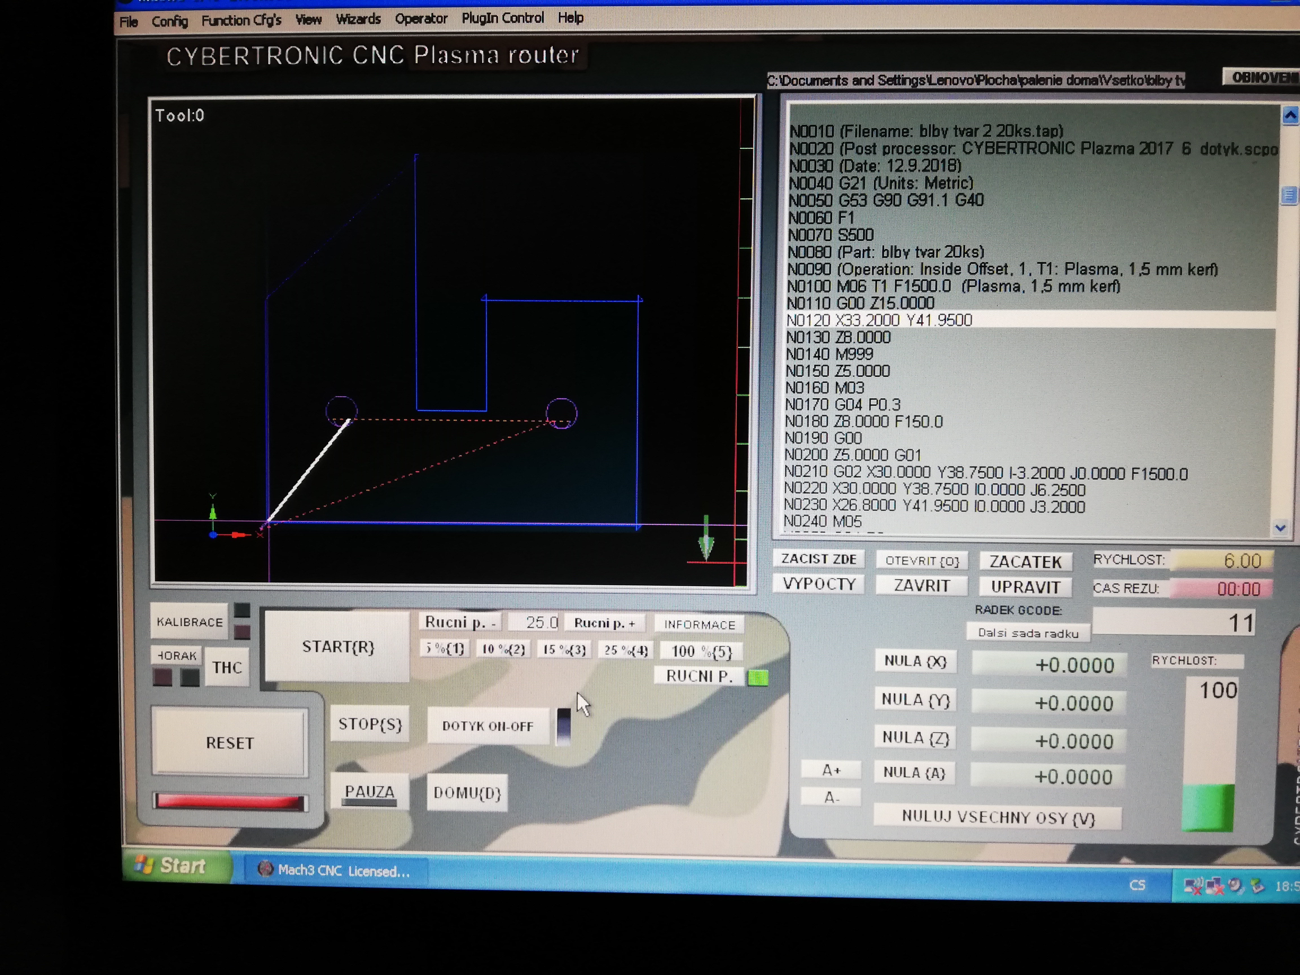Toggle the THC torch height control
The image size is (1300, 975).
tap(227, 667)
